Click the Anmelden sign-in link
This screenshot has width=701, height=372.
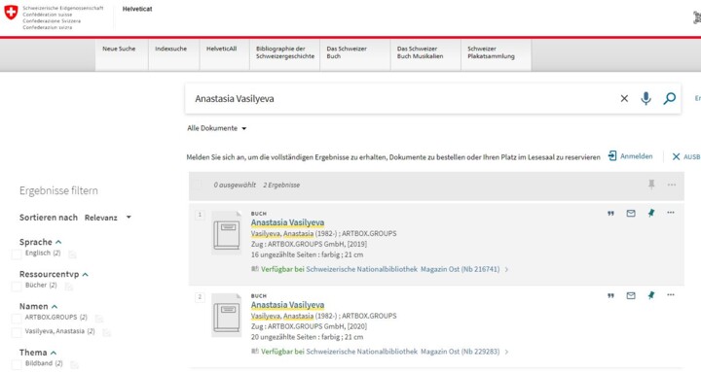636,156
